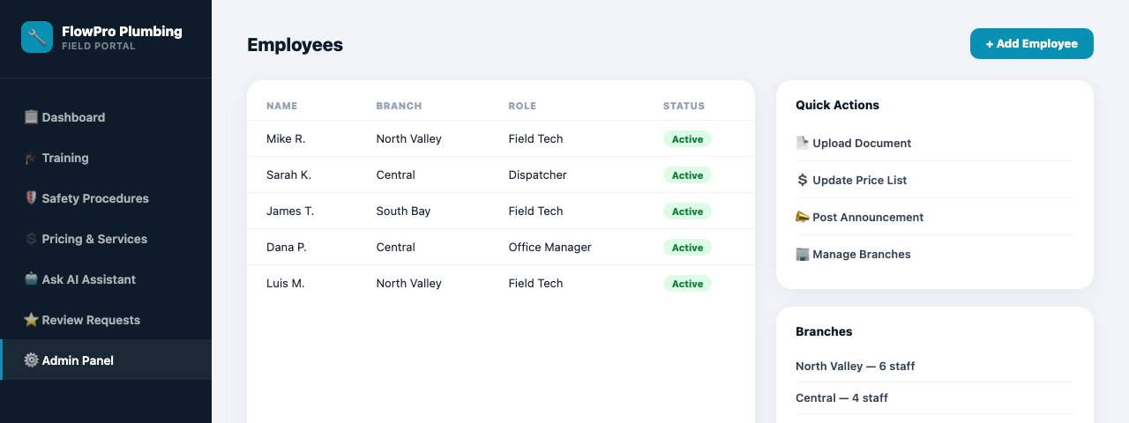Click the BRANCH column header
1129x423 pixels.
tap(399, 106)
